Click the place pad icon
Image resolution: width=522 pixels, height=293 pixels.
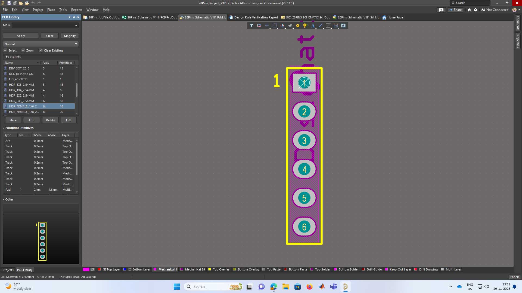(x=298, y=26)
